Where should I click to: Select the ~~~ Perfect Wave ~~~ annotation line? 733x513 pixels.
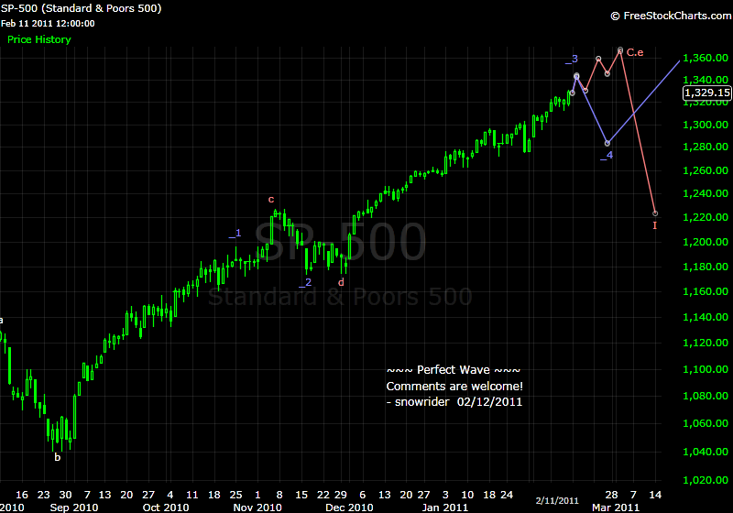point(454,370)
